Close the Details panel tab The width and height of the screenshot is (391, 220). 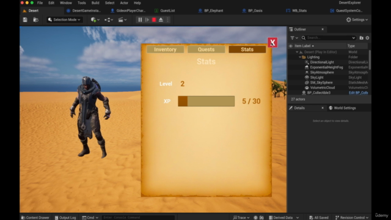pyautogui.click(x=323, y=108)
